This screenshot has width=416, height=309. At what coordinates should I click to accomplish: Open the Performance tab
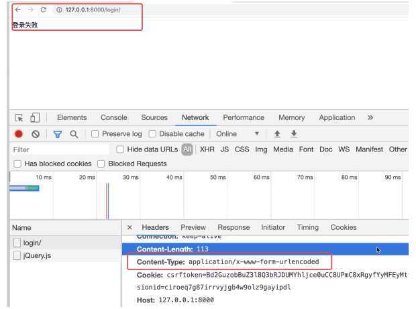[x=244, y=117]
